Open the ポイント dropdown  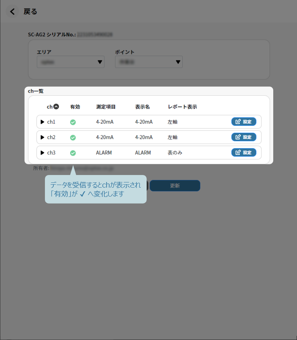149,62
